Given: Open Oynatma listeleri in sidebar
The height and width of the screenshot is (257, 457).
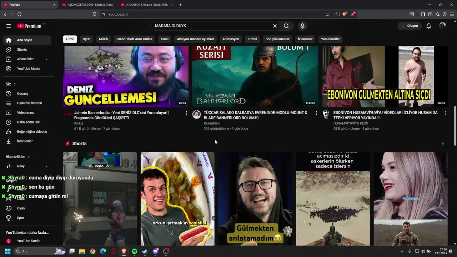Looking at the screenshot, I should click(x=27, y=103).
